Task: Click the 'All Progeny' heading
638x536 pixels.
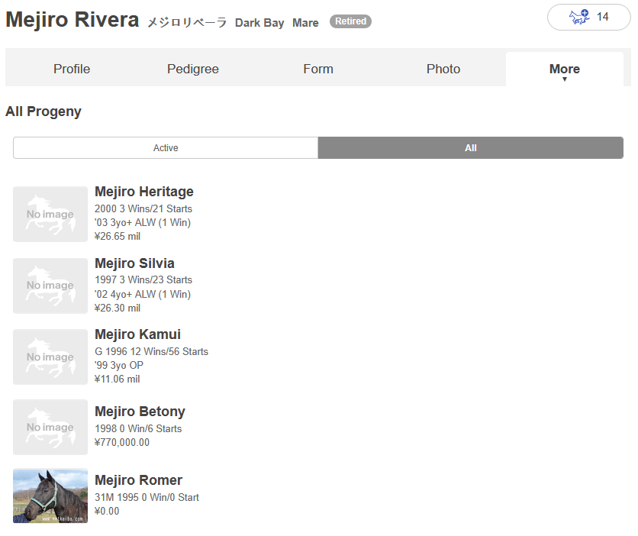Action: [43, 111]
